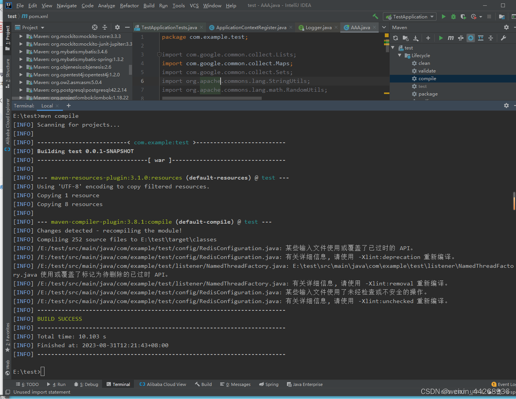Open the Java Enterprise tool window
This screenshot has width=516, height=399.
(305, 384)
